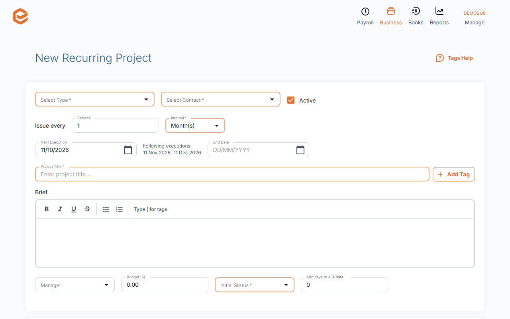Click the Add Tag button

[x=454, y=174]
